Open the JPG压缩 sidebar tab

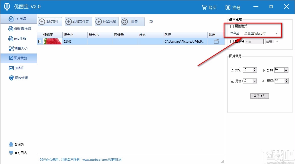pyautogui.click(x=18, y=19)
